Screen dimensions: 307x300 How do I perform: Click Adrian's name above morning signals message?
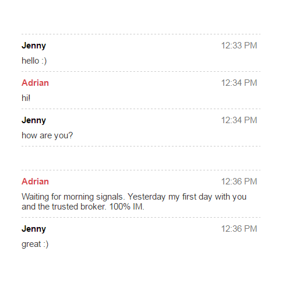click(35, 182)
